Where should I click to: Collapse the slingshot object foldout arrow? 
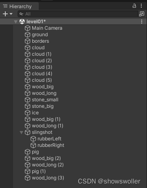pyautogui.click(x=21, y=132)
